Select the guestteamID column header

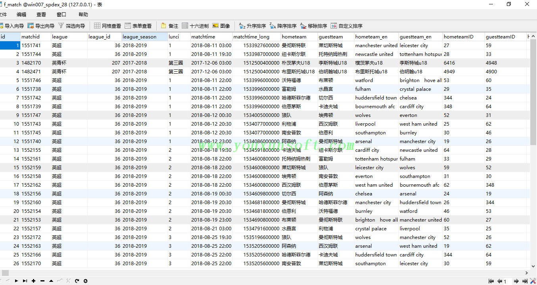(506, 36)
